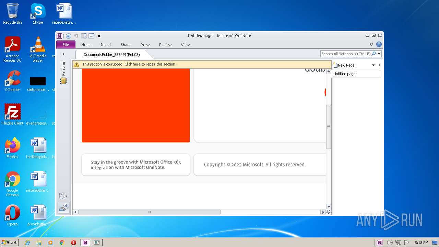Toggle Full Page View icon
439x247 pixels.
tap(91, 36)
